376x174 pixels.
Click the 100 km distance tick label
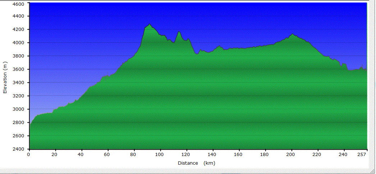pos(160,154)
